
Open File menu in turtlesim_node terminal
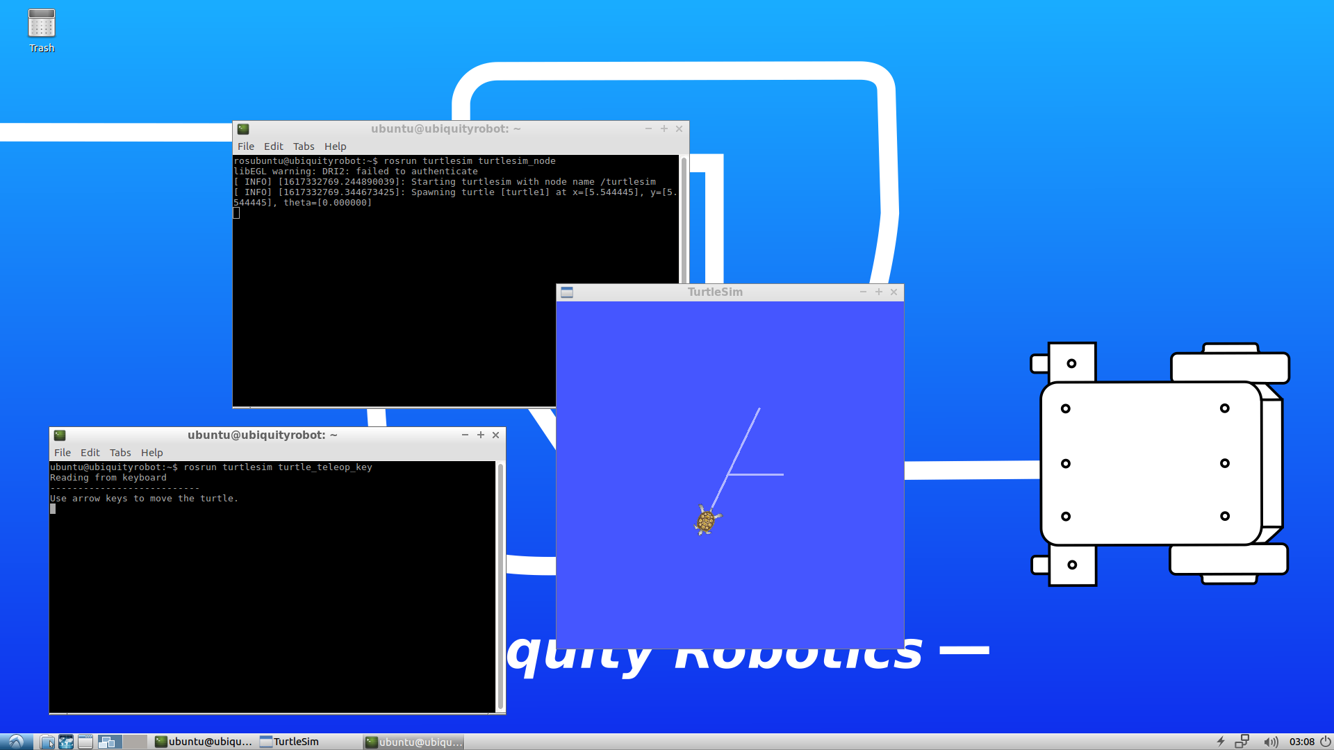point(246,146)
